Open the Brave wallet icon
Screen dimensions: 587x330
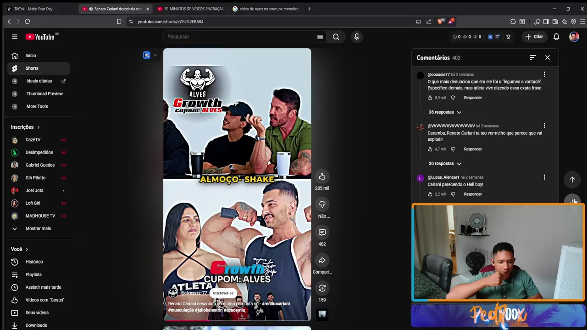tap(555, 22)
